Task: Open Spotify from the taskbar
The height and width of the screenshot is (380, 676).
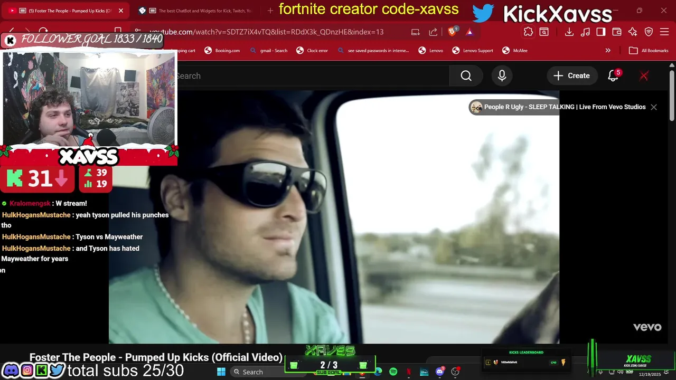Action: click(393, 372)
